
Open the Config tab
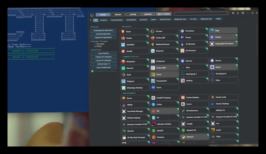[x=133, y=14]
